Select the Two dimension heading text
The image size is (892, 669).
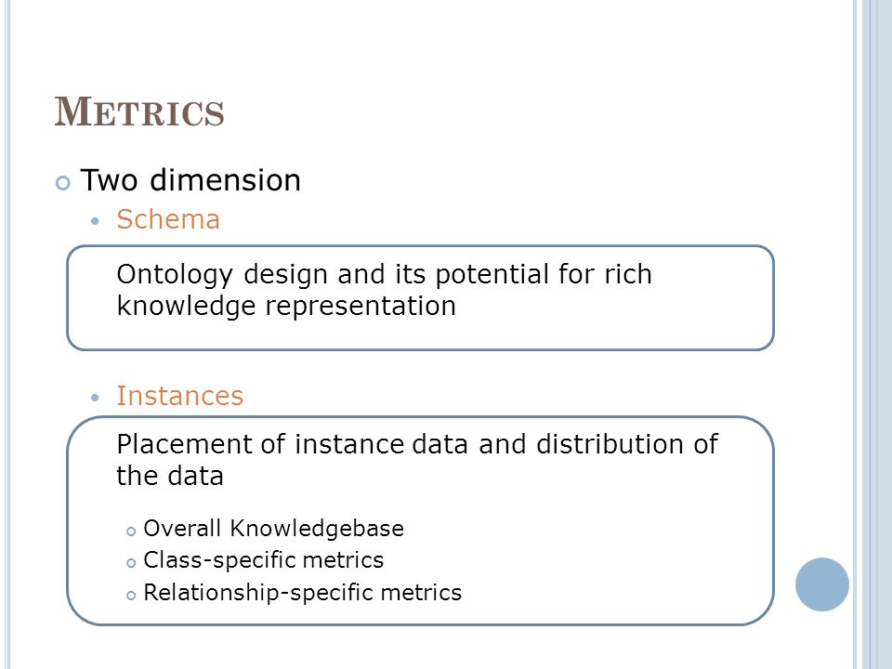(190, 180)
